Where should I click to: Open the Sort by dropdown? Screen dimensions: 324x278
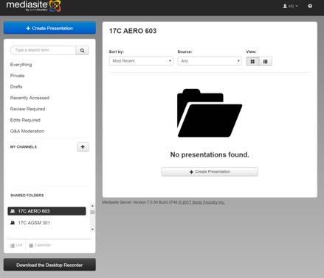(141, 61)
